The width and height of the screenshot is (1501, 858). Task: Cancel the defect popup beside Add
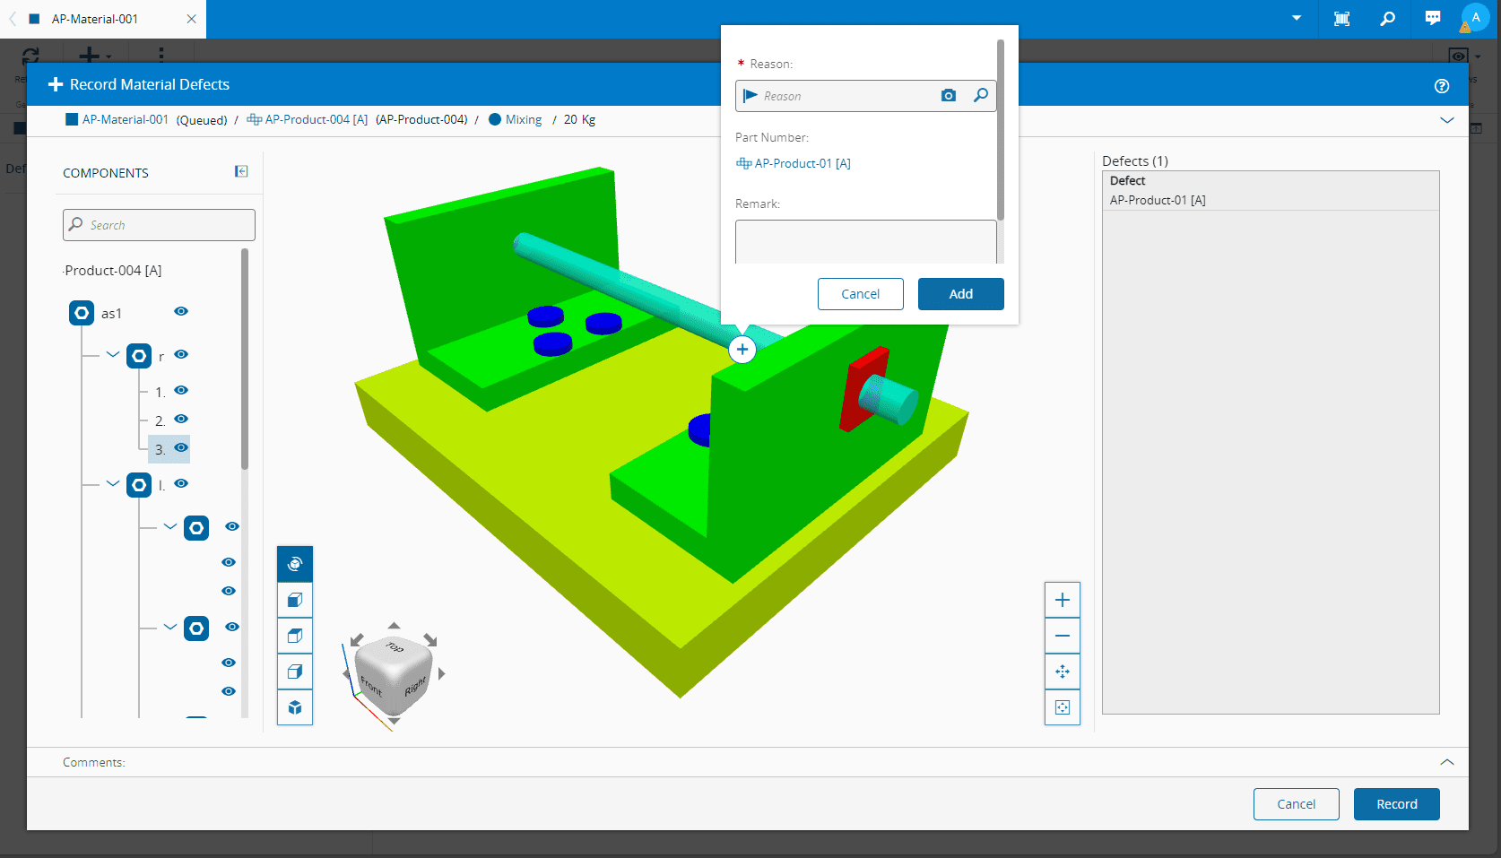click(861, 294)
